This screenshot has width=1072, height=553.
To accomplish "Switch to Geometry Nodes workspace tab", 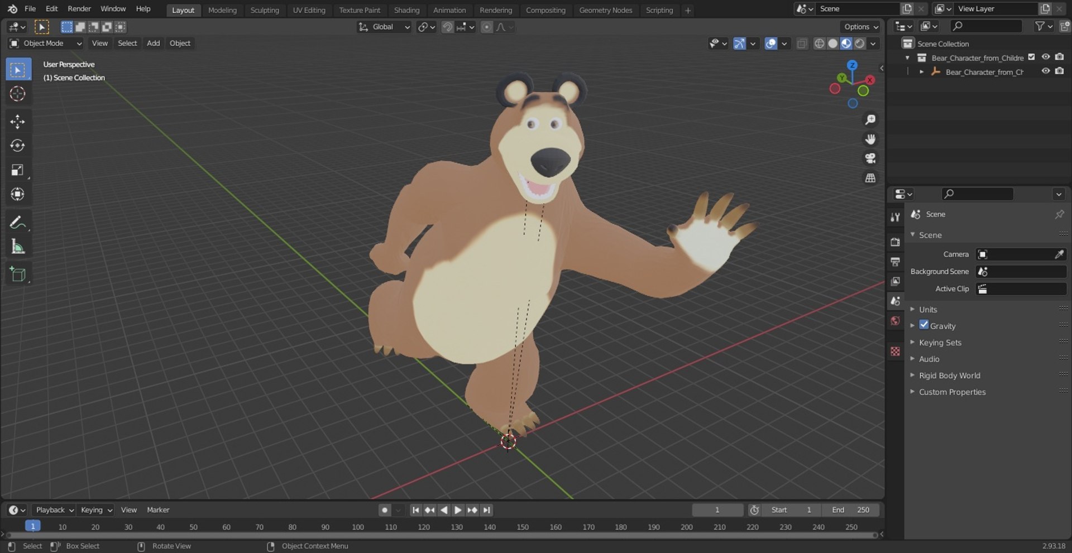I will (605, 10).
